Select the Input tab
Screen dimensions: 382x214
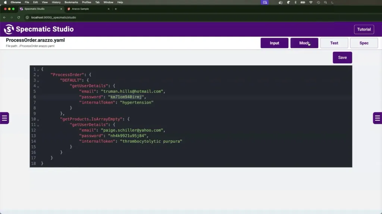[274, 43]
